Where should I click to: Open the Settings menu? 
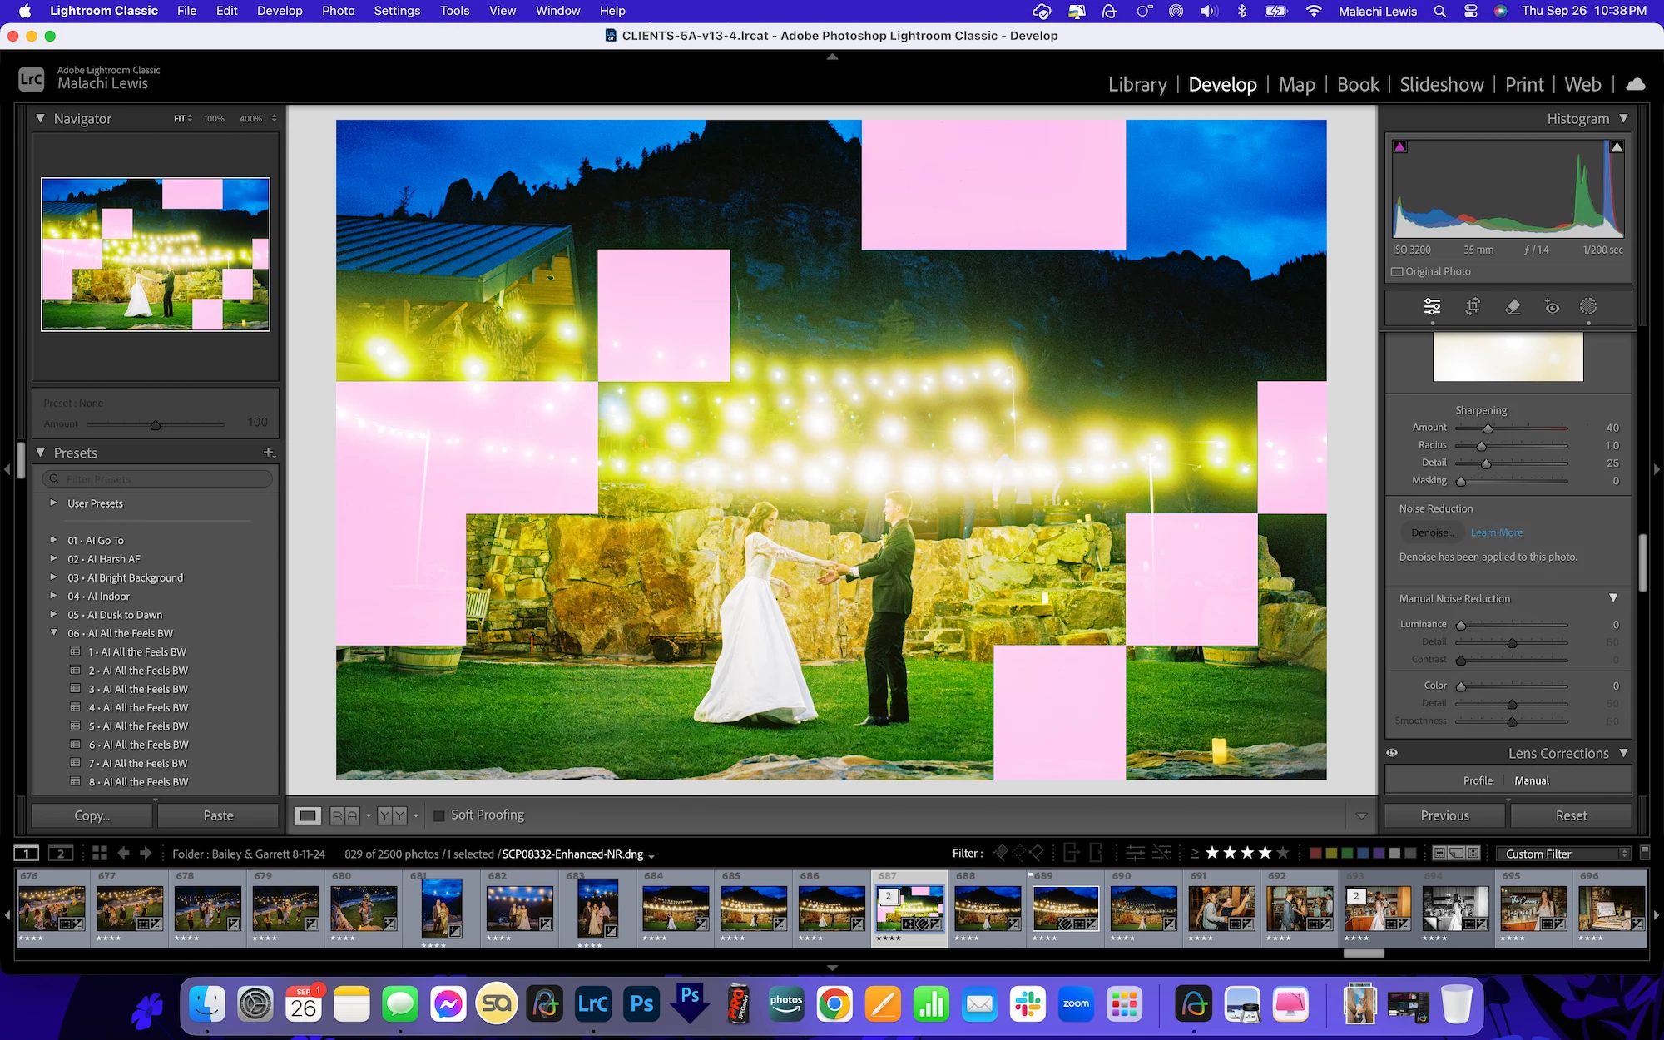[396, 11]
